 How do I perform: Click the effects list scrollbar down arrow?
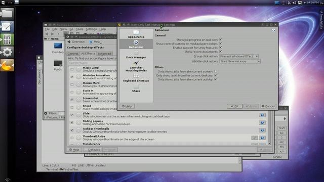click(x=269, y=144)
